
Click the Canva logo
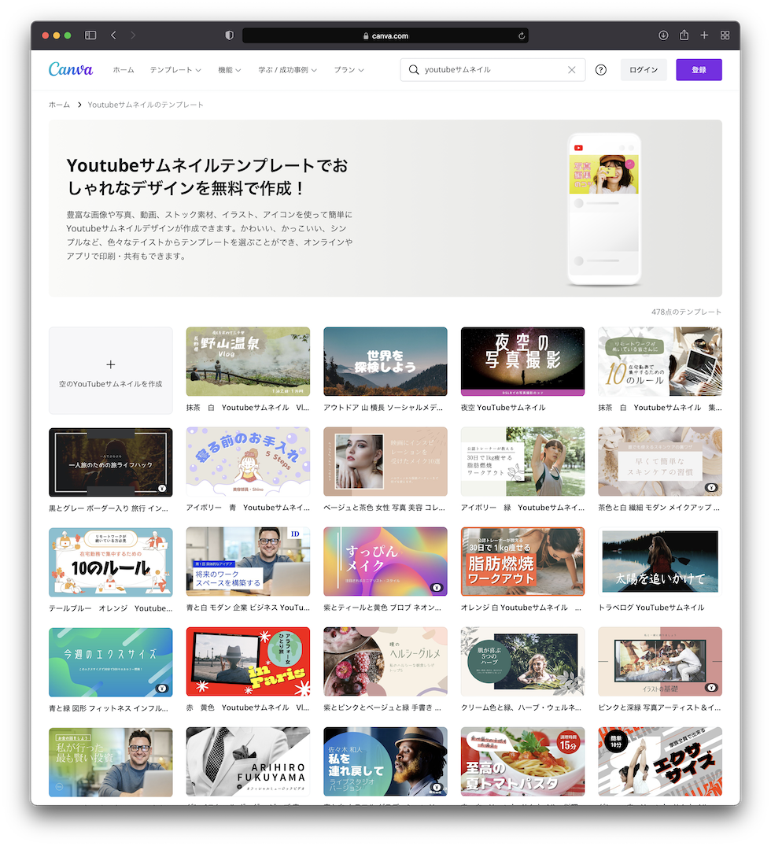tap(70, 69)
